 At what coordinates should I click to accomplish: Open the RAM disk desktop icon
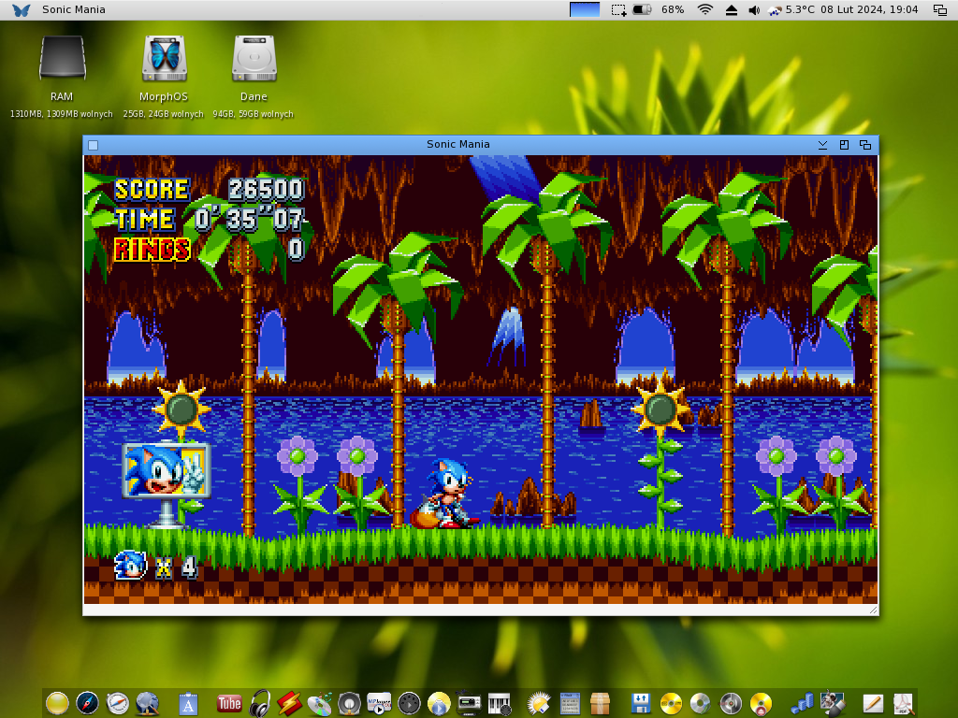[62, 58]
